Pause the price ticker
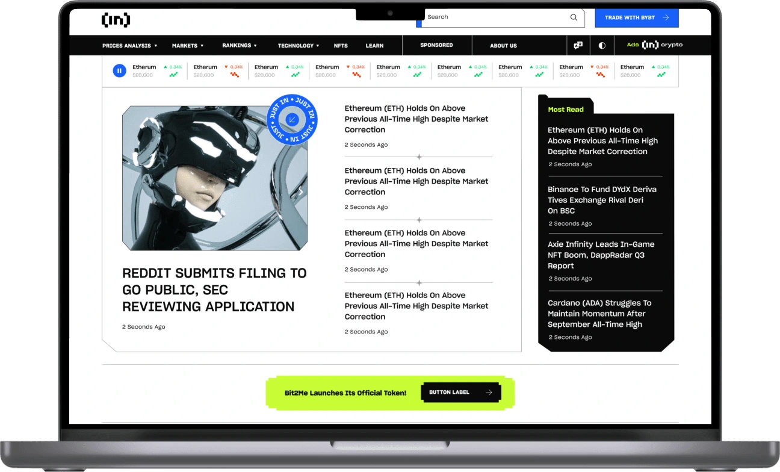Image resolution: width=780 pixels, height=472 pixels. click(119, 71)
